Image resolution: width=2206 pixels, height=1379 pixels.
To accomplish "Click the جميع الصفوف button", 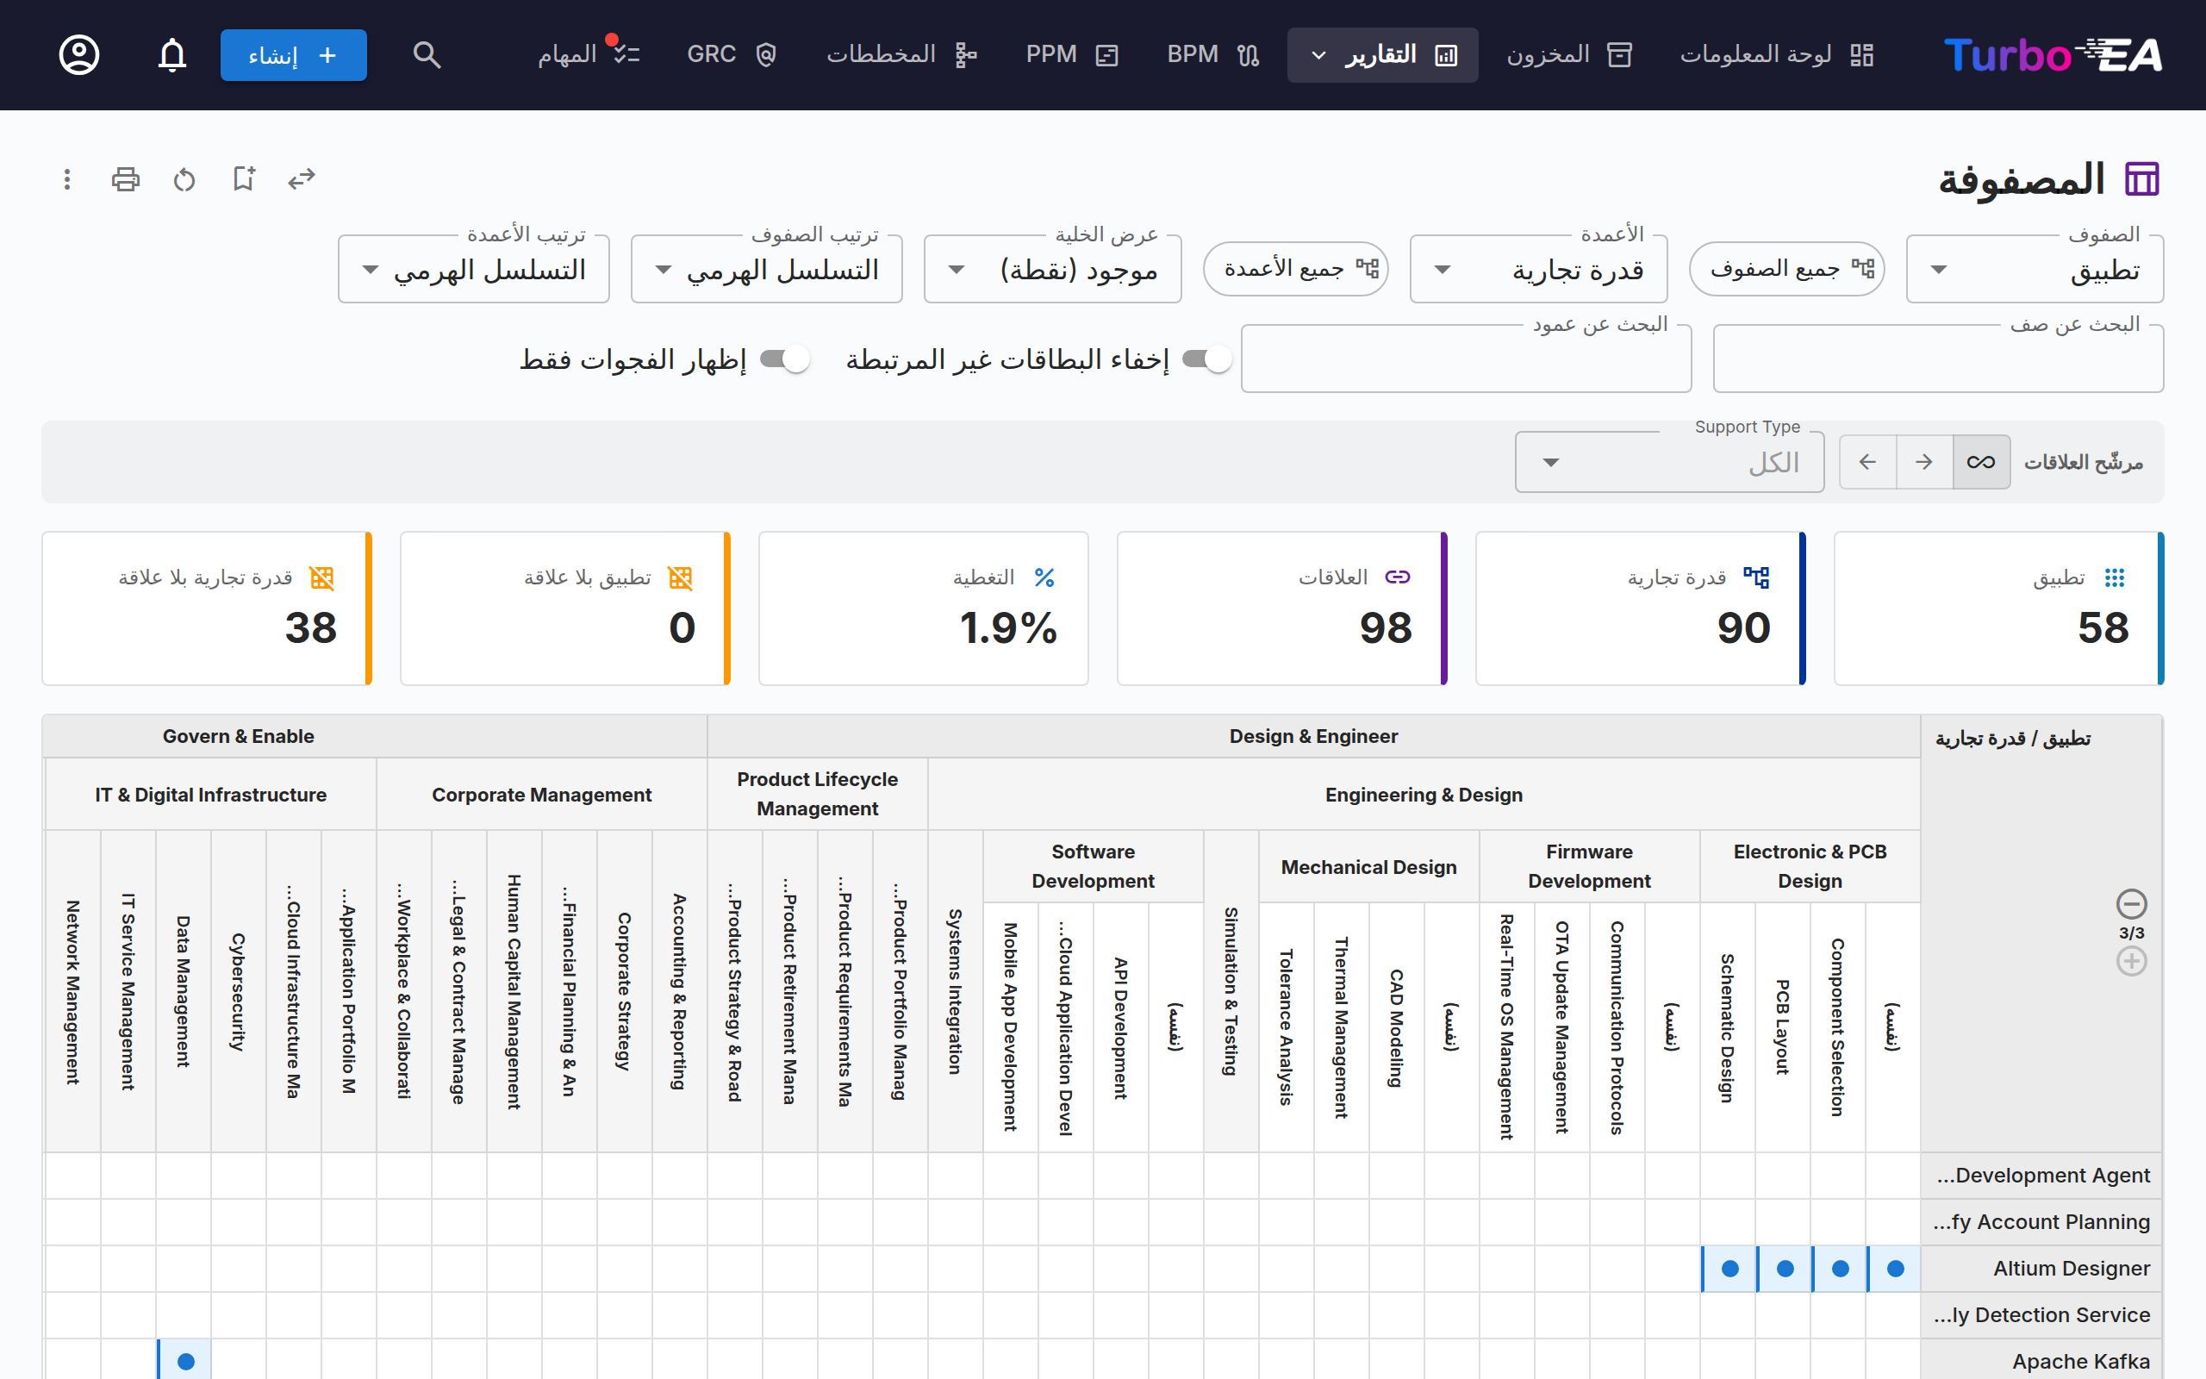I will [1786, 269].
